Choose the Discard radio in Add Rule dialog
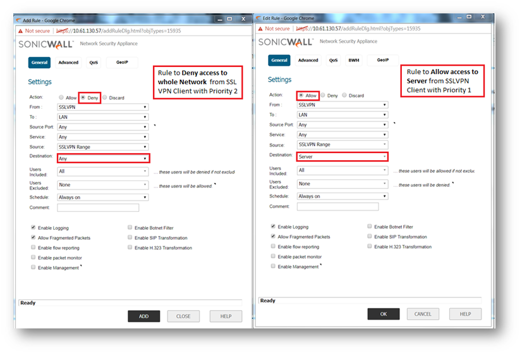This screenshot has height=355, width=522. [105, 97]
